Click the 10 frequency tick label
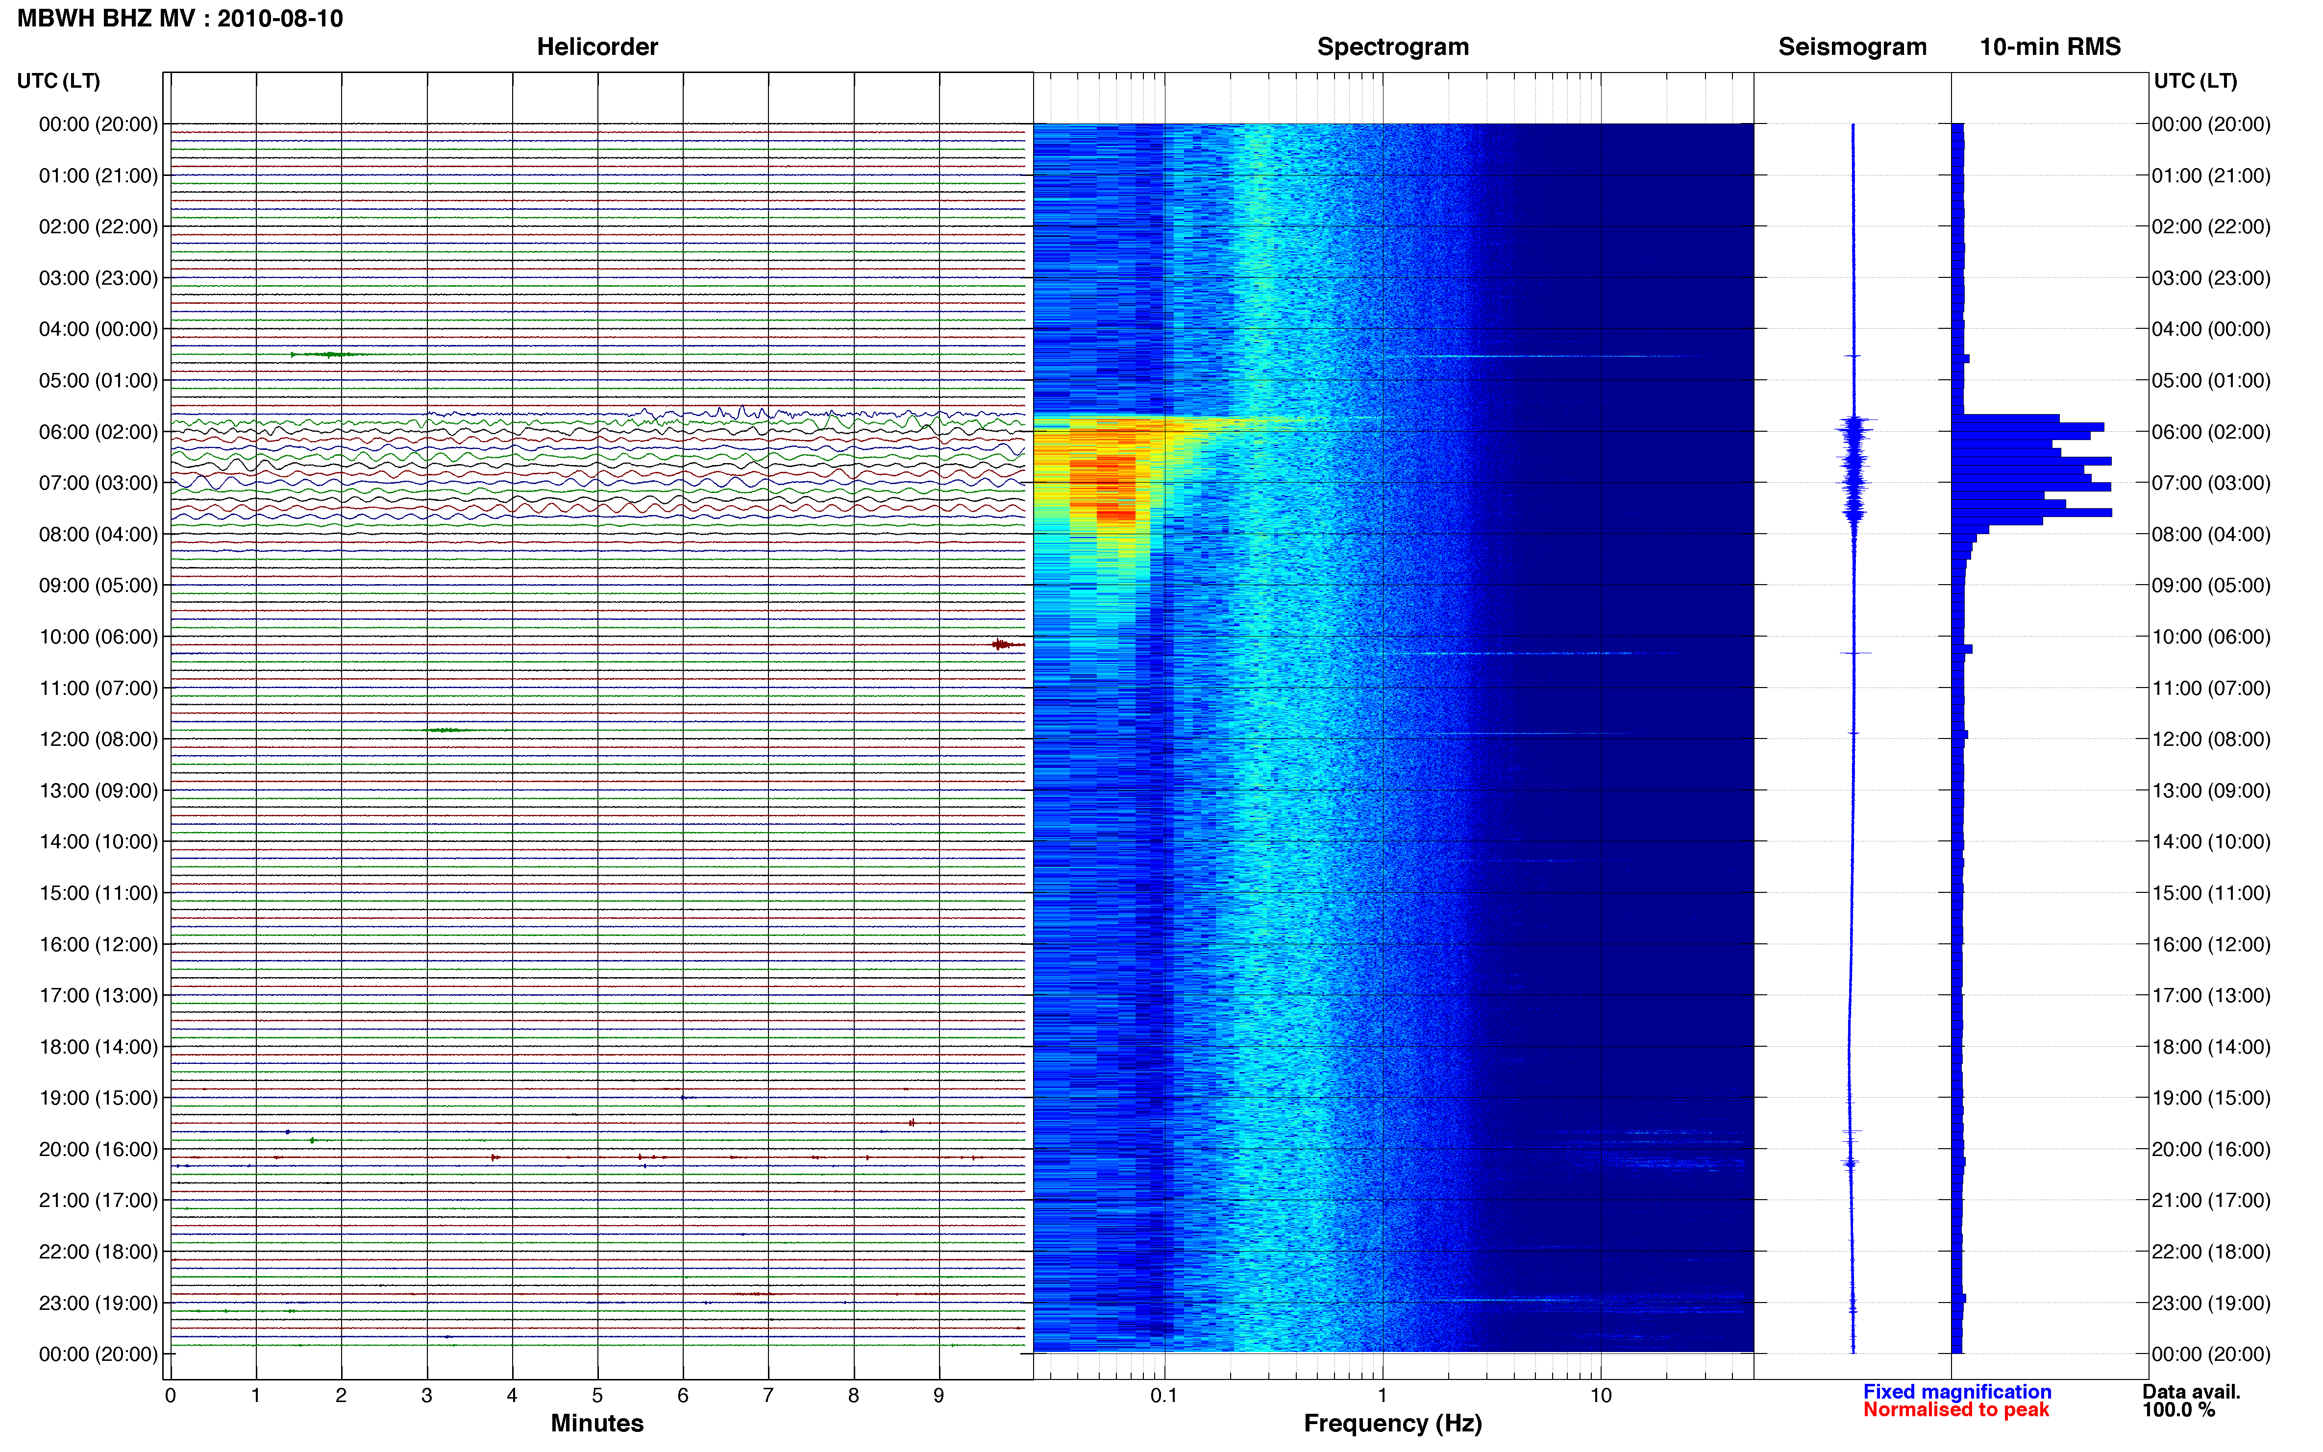 (x=1601, y=1395)
